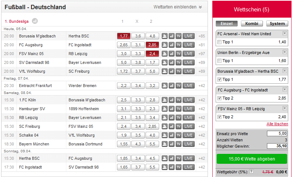The height and width of the screenshot is (177, 293).
Task: Remove FC Arsenal - West Ham United bet
Action: (x=285, y=33)
